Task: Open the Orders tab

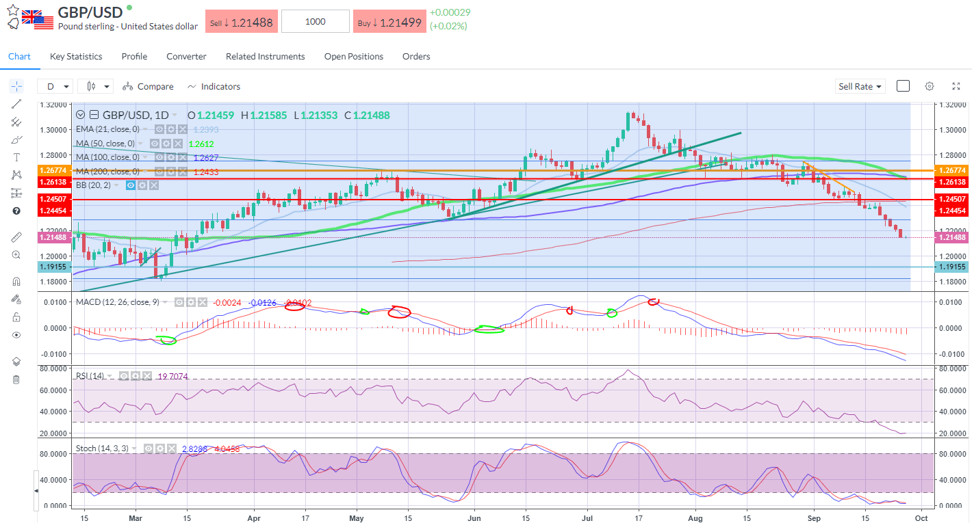Action: tap(416, 56)
